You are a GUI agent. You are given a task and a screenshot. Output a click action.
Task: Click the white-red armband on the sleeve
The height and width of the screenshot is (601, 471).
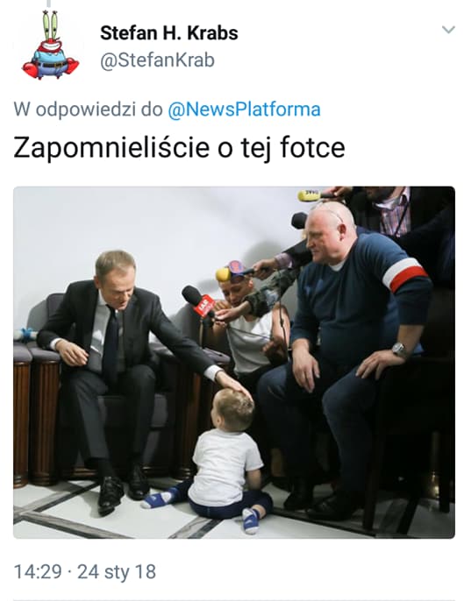click(x=407, y=273)
